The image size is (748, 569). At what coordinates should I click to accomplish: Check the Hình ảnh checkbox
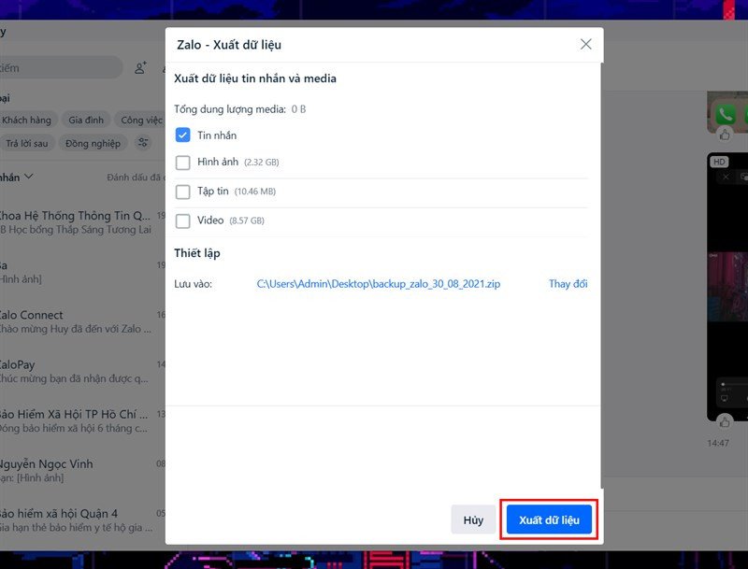pos(183,163)
